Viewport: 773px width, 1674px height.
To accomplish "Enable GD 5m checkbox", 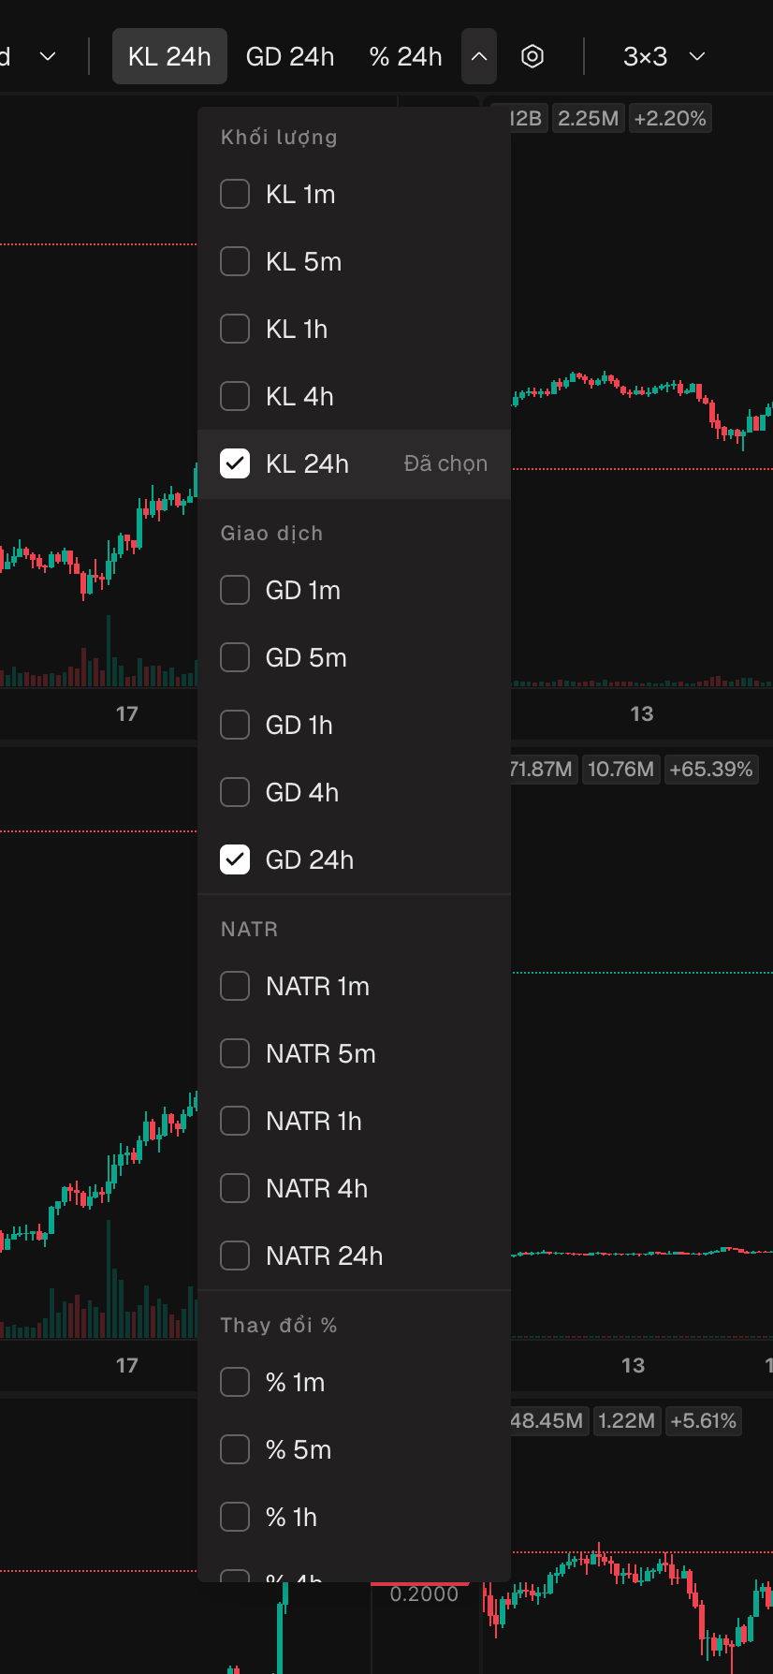I will pos(235,657).
